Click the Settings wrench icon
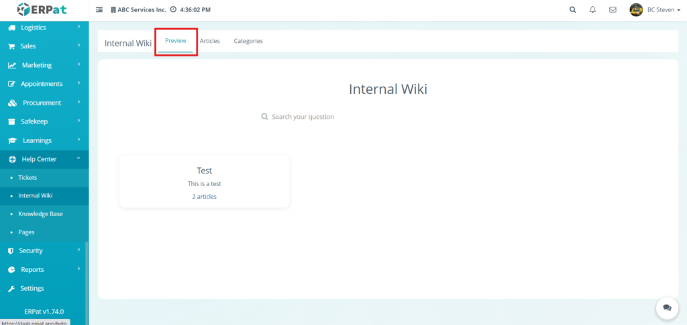 click(x=12, y=288)
